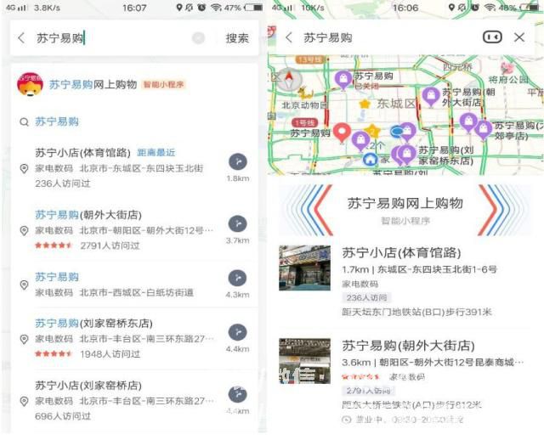Tap purple pin for 刘家窑桥东店 on map
544x440 pixels.
406,154
